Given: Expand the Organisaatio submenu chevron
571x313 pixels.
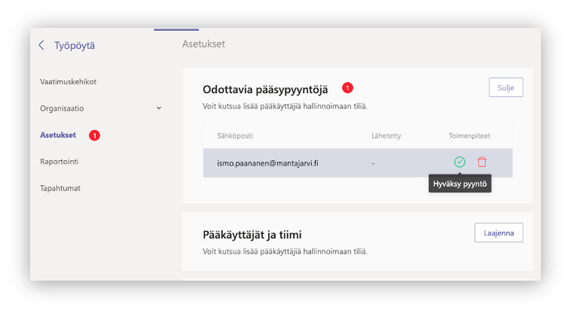Looking at the screenshot, I should 159,108.
